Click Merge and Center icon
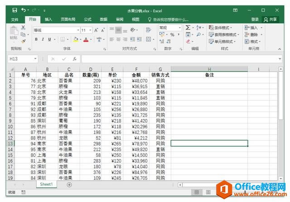This screenshot has width=290, height=202. tap(149, 39)
